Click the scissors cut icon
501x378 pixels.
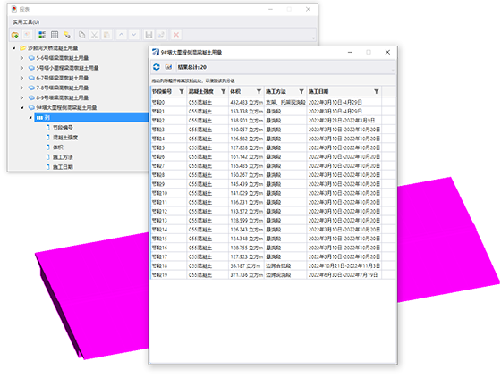pos(94,35)
